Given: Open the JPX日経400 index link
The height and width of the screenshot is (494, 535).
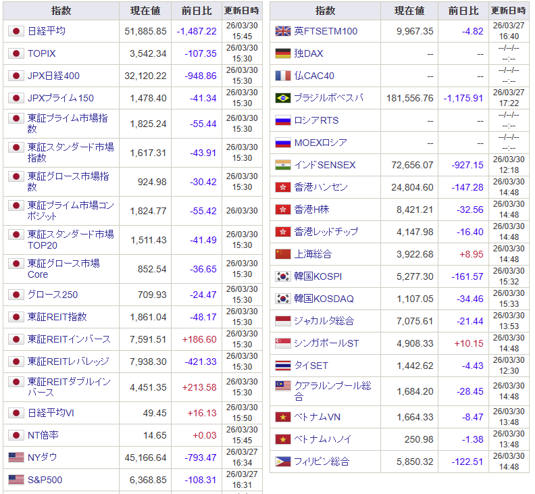Looking at the screenshot, I should tap(53, 76).
